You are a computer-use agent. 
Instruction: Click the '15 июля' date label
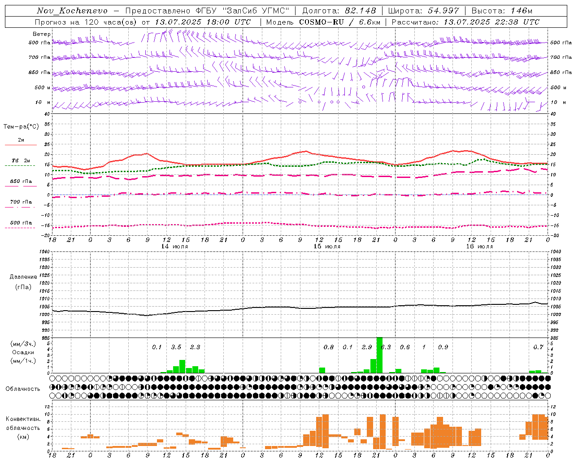point(327,247)
